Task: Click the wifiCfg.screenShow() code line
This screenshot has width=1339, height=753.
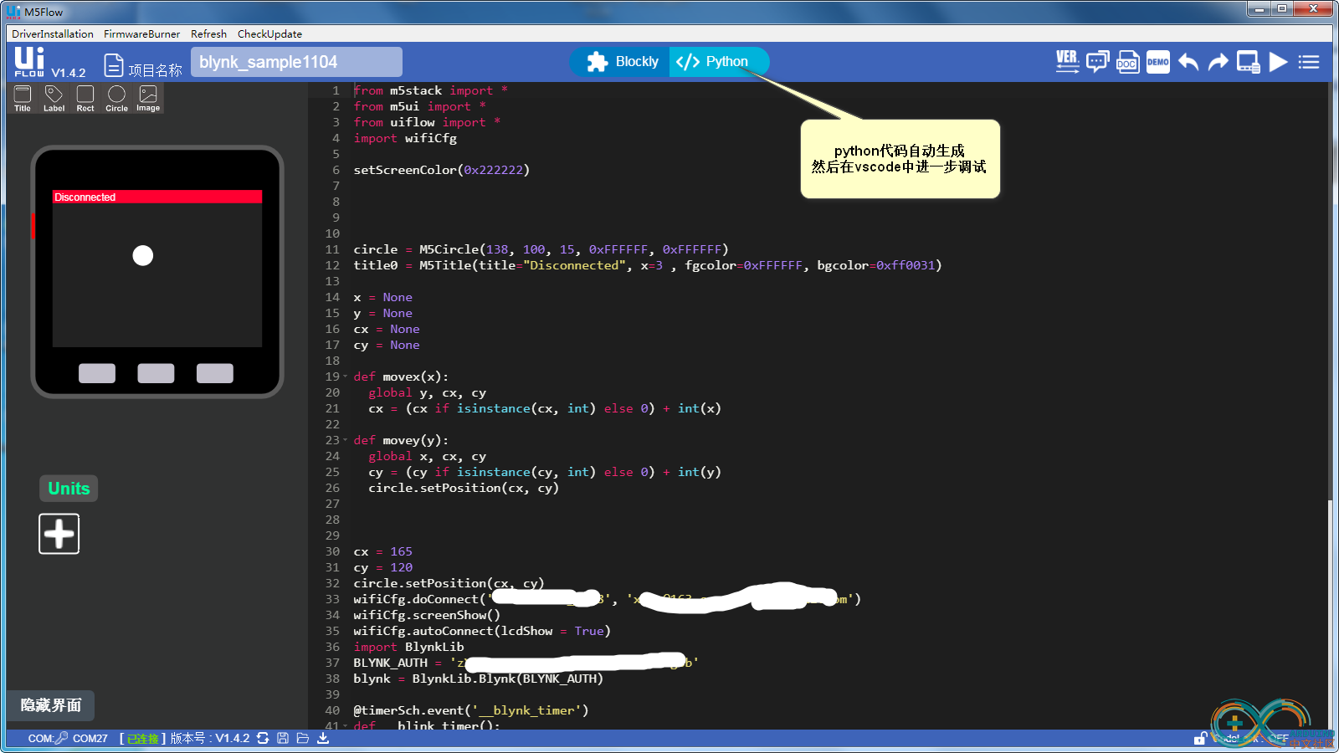Action: (x=427, y=615)
